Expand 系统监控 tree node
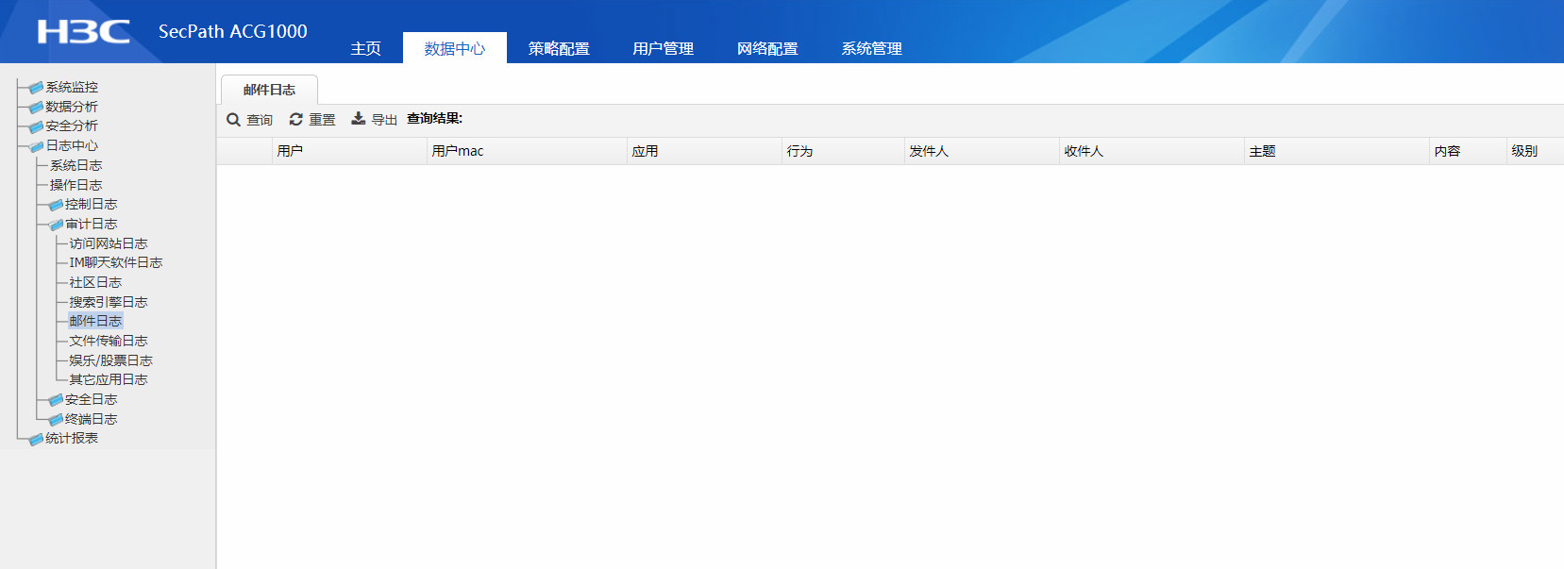 (x=72, y=87)
